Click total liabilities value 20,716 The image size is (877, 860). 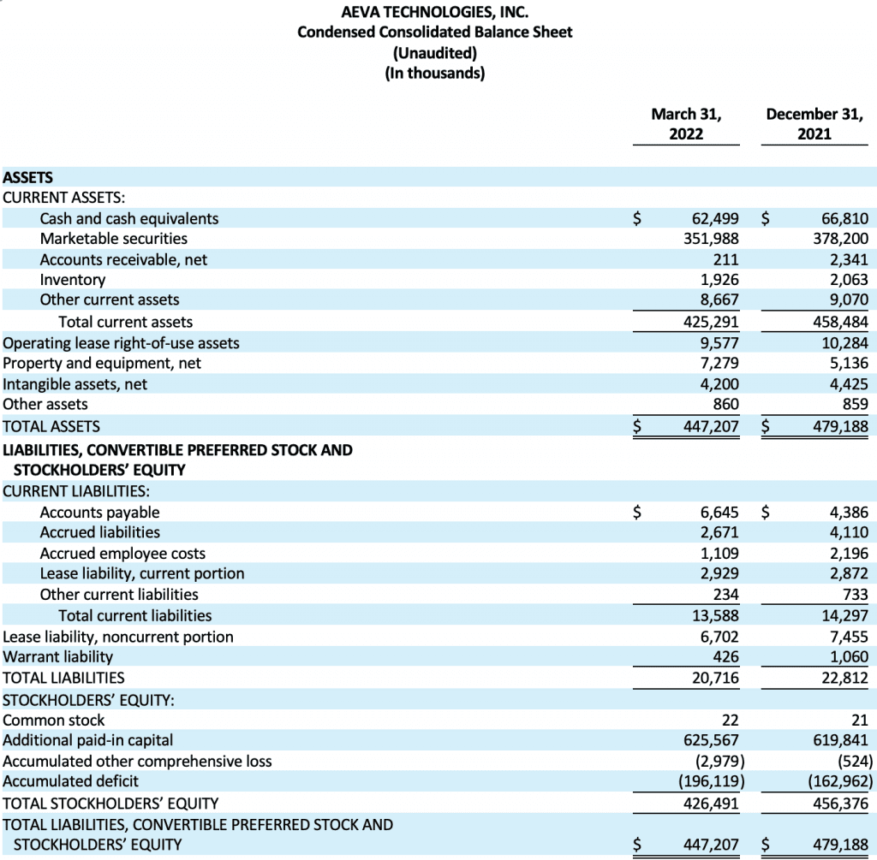(715, 679)
